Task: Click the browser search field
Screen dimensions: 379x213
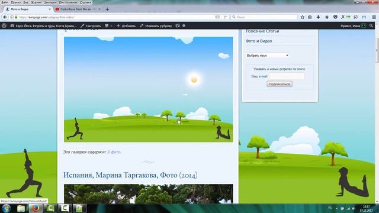Action: point(264,17)
